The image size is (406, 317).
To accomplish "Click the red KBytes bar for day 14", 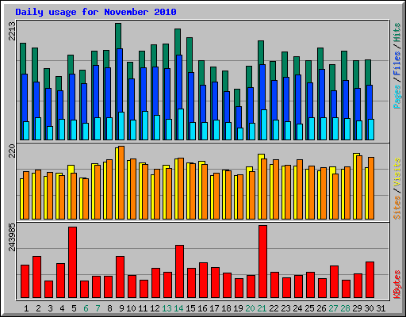I will (x=179, y=272).
